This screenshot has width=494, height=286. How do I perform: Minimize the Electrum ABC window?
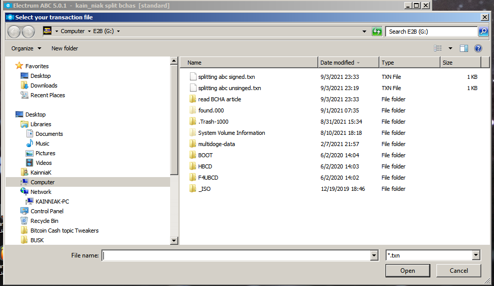pos(408,6)
